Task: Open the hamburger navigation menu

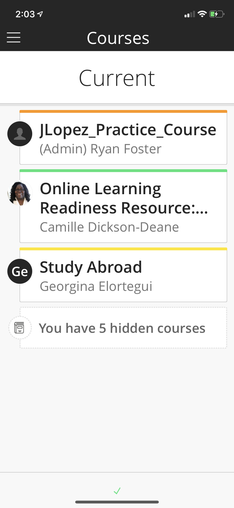Action: pos(14,37)
